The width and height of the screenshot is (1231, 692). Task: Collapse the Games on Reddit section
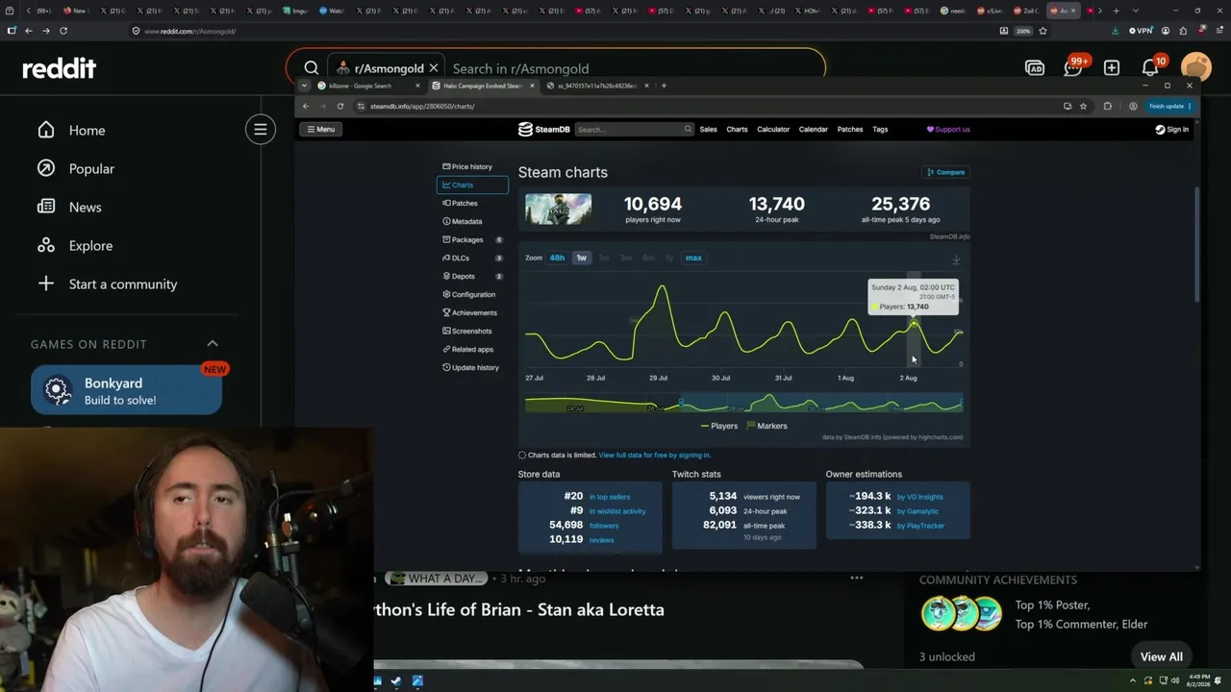point(213,344)
